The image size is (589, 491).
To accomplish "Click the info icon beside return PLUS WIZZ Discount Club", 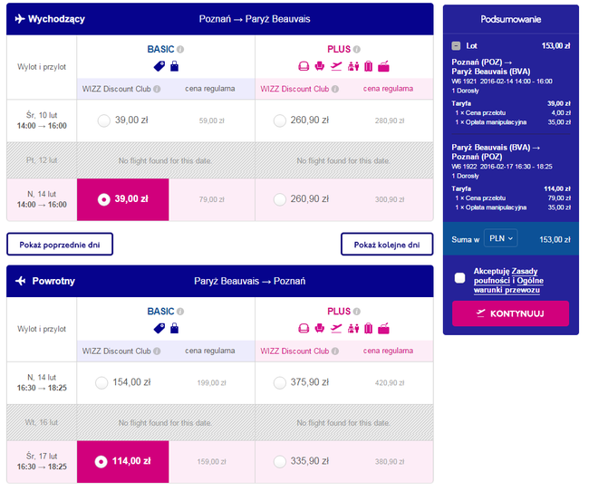I will [x=335, y=351].
